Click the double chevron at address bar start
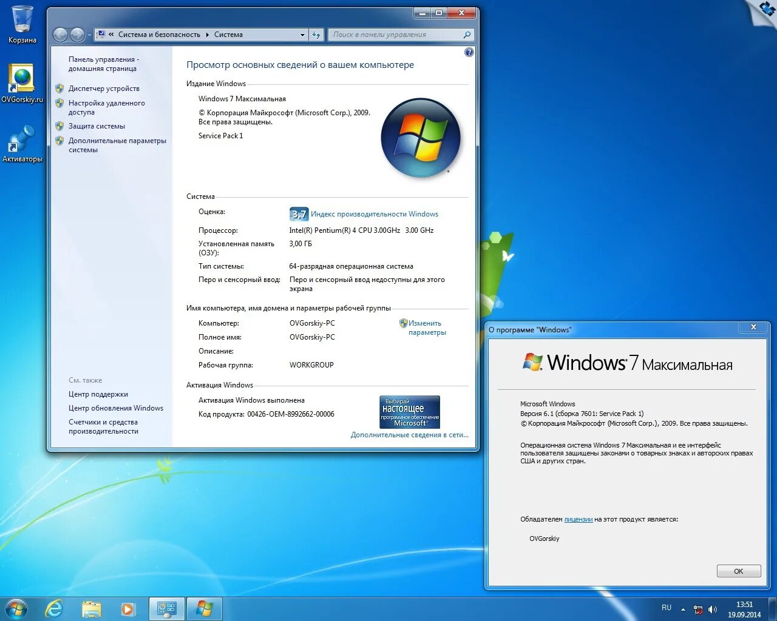 pos(112,35)
